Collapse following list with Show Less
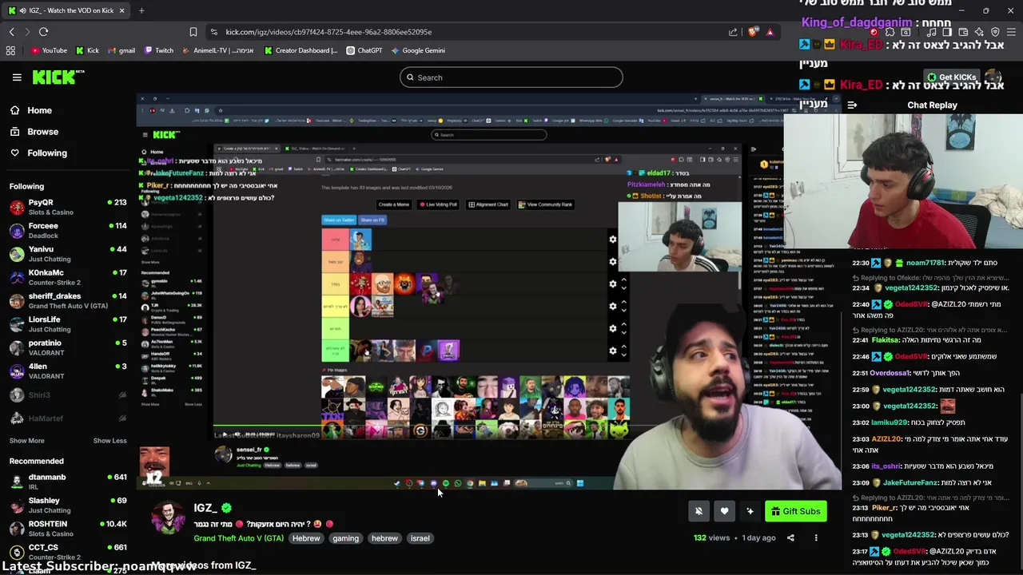 pos(109,441)
